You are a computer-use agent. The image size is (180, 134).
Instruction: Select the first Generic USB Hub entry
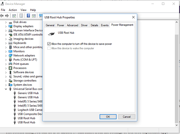[x=28, y=93]
